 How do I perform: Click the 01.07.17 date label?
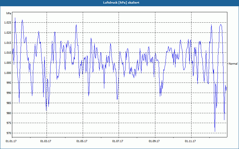tap(118, 141)
